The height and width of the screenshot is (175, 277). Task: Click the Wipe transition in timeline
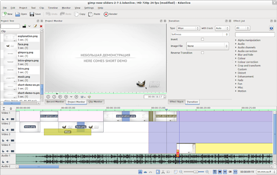(67, 132)
